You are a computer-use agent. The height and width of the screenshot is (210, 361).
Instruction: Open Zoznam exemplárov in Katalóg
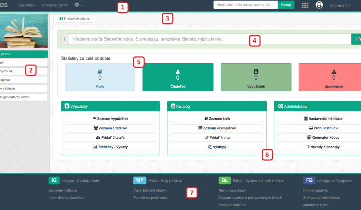(x=217, y=128)
